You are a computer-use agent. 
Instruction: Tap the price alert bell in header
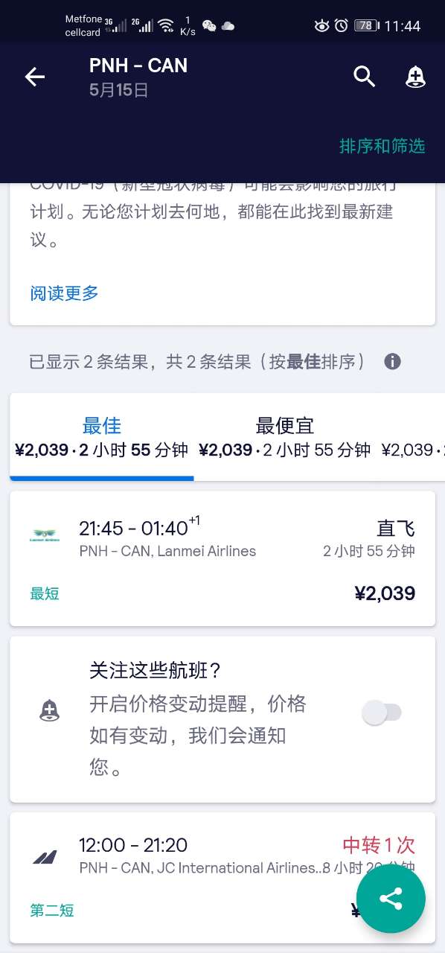[x=415, y=77]
